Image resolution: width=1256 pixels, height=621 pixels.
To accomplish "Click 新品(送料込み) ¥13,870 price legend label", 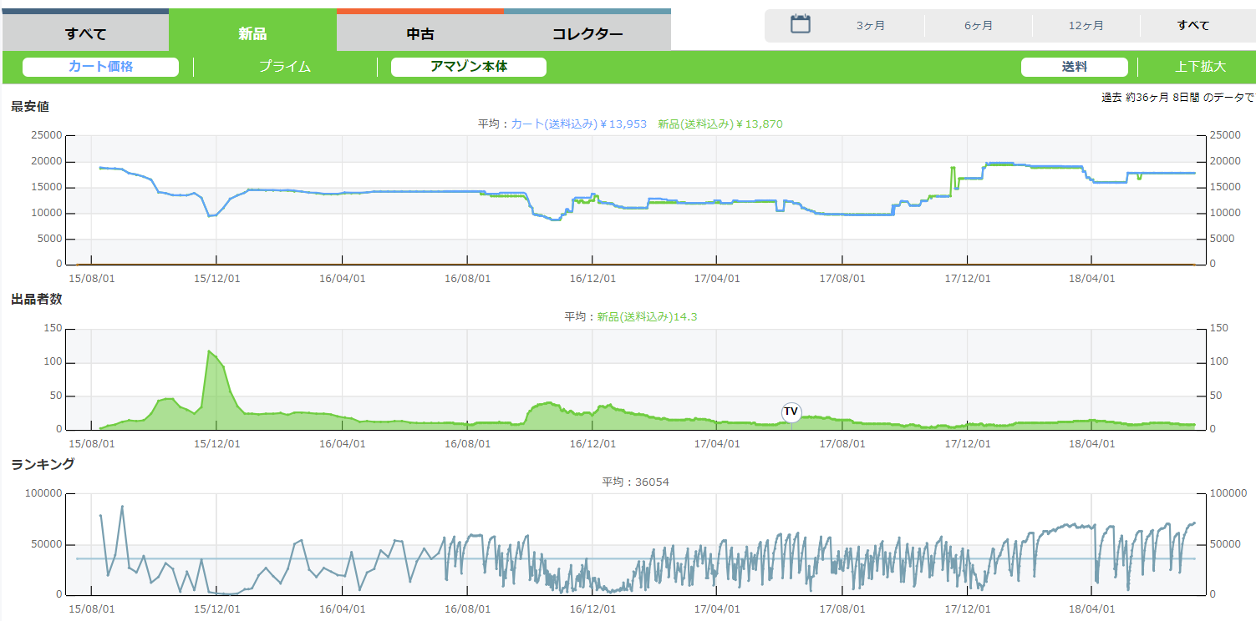I will 720,124.
